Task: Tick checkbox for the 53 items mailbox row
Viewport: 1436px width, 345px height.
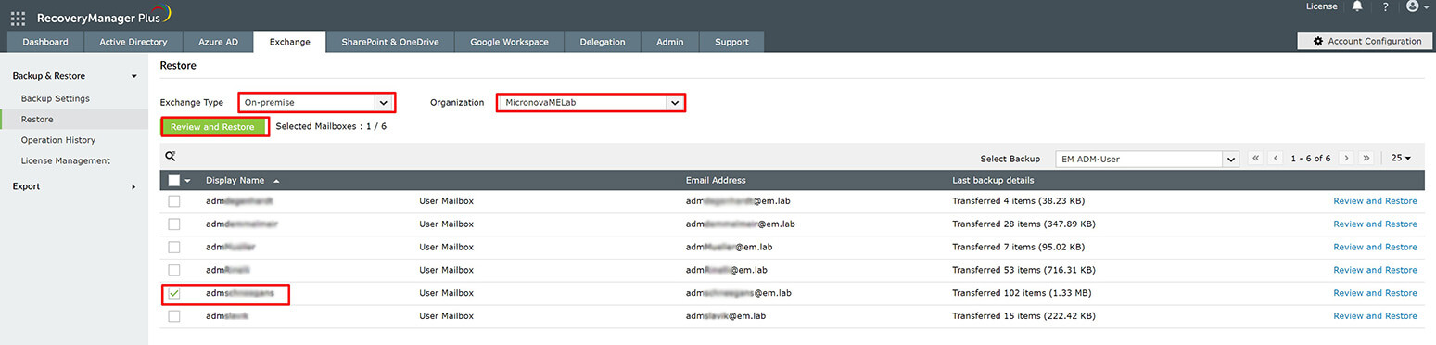Action: [174, 270]
